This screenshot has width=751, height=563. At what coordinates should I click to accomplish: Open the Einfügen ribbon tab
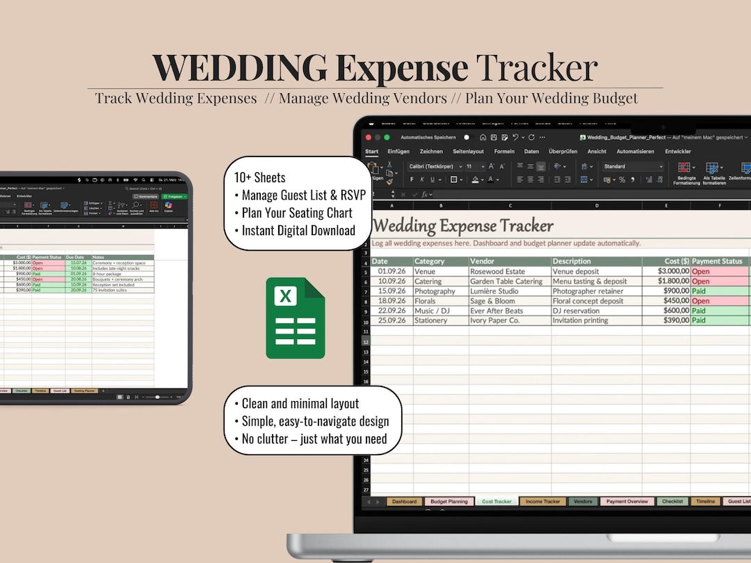click(x=398, y=152)
